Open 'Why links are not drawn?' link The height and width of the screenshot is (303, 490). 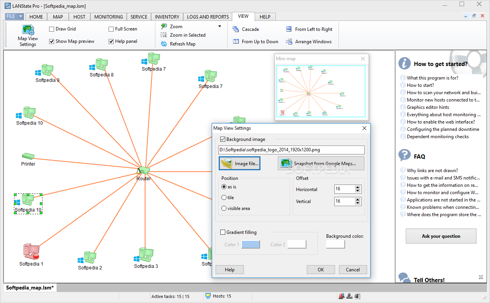(x=432, y=171)
